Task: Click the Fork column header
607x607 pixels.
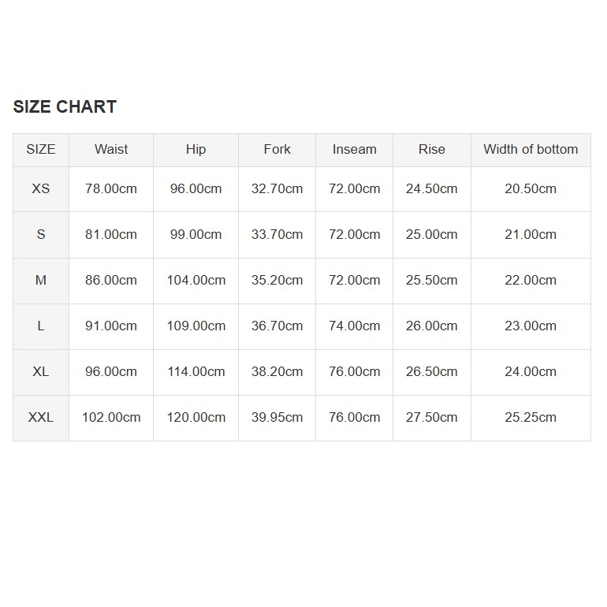Action: point(277,149)
